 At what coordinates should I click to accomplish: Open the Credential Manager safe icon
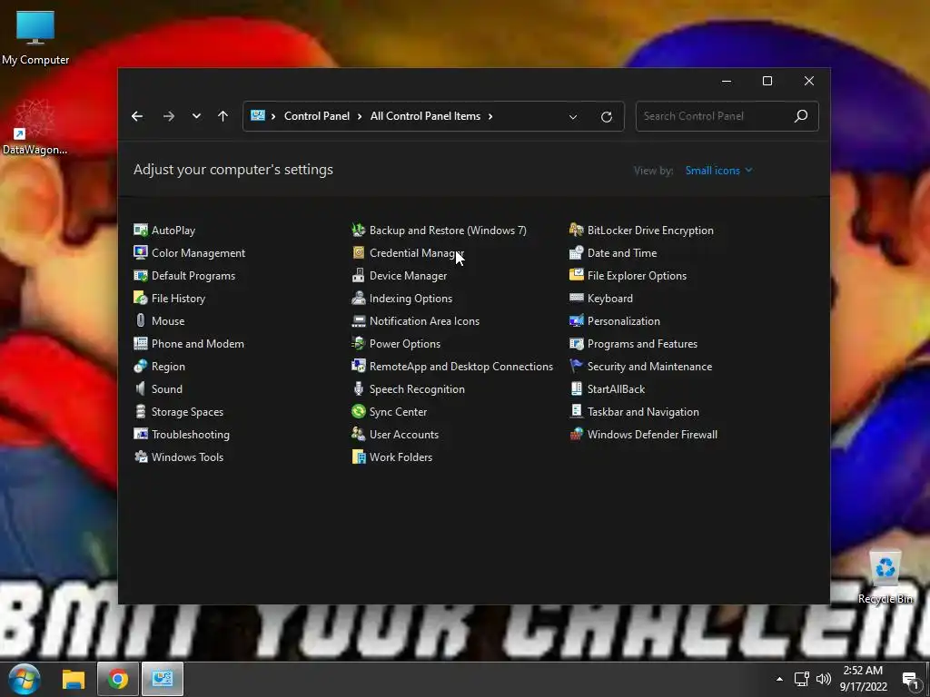click(358, 252)
